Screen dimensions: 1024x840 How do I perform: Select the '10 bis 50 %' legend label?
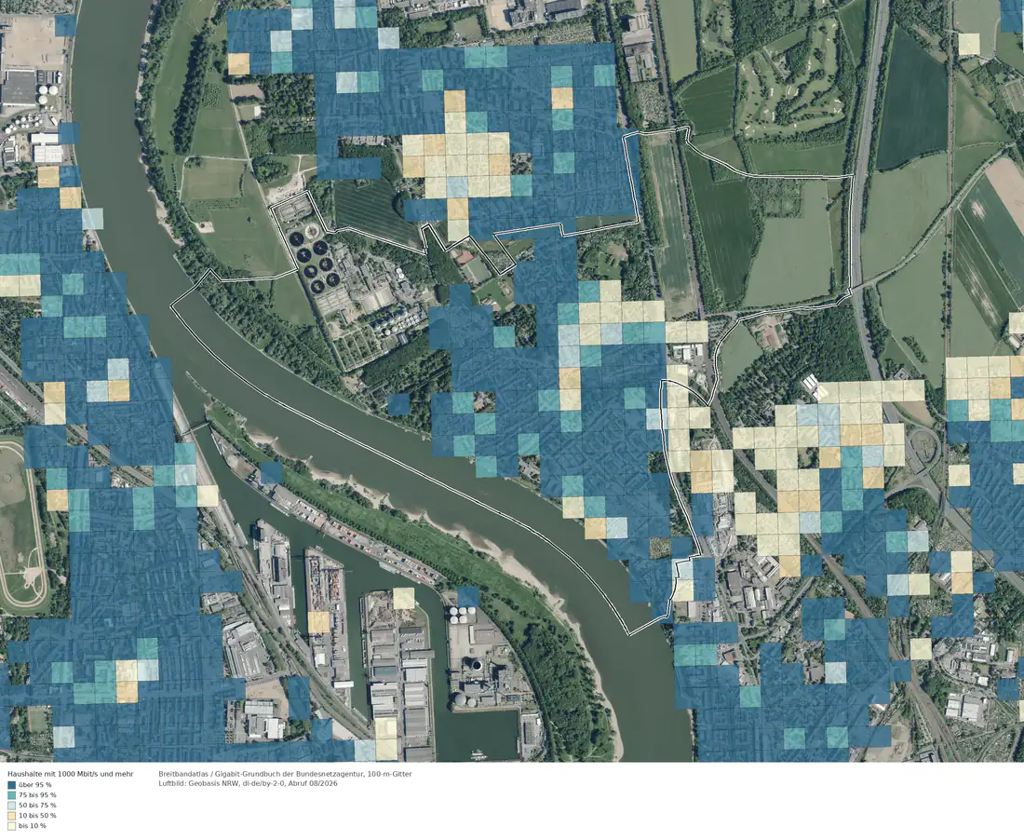point(38,815)
